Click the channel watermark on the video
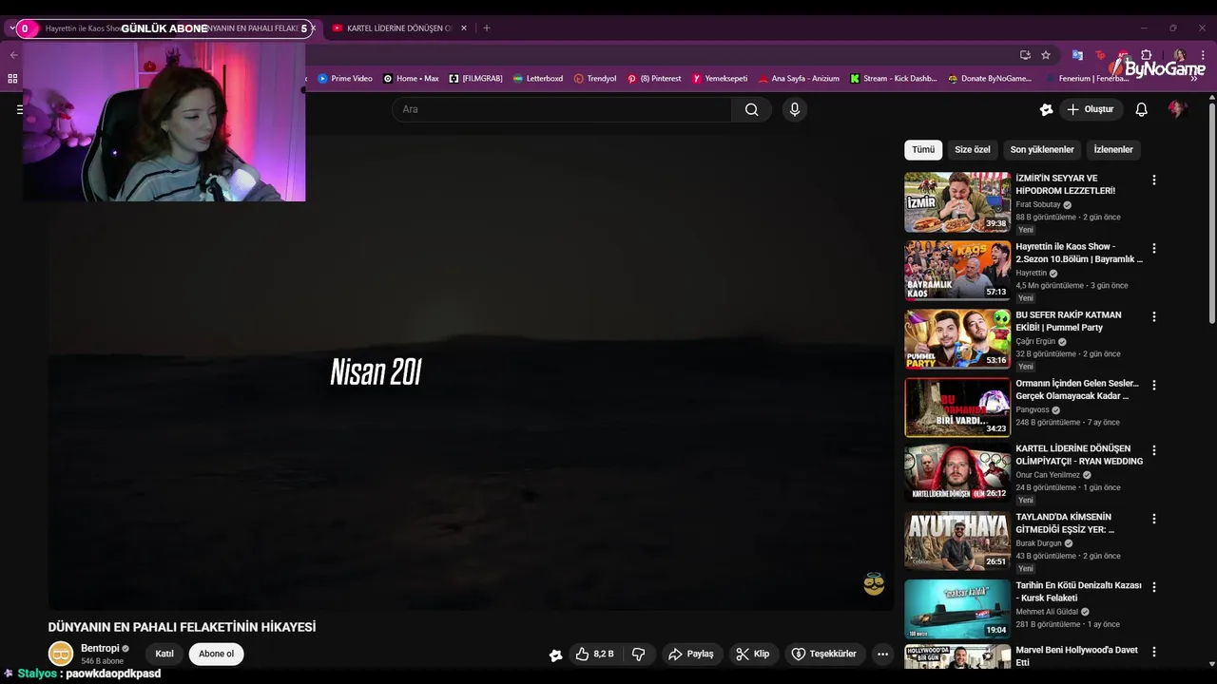This screenshot has width=1217, height=684. click(x=874, y=584)
